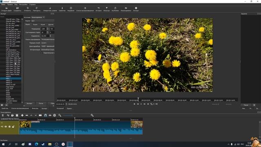Lock the V1 track

[x=13, y=127]
